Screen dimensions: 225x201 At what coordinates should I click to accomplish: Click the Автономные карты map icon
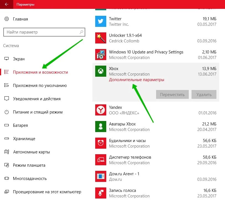click(x=7, y=152)
